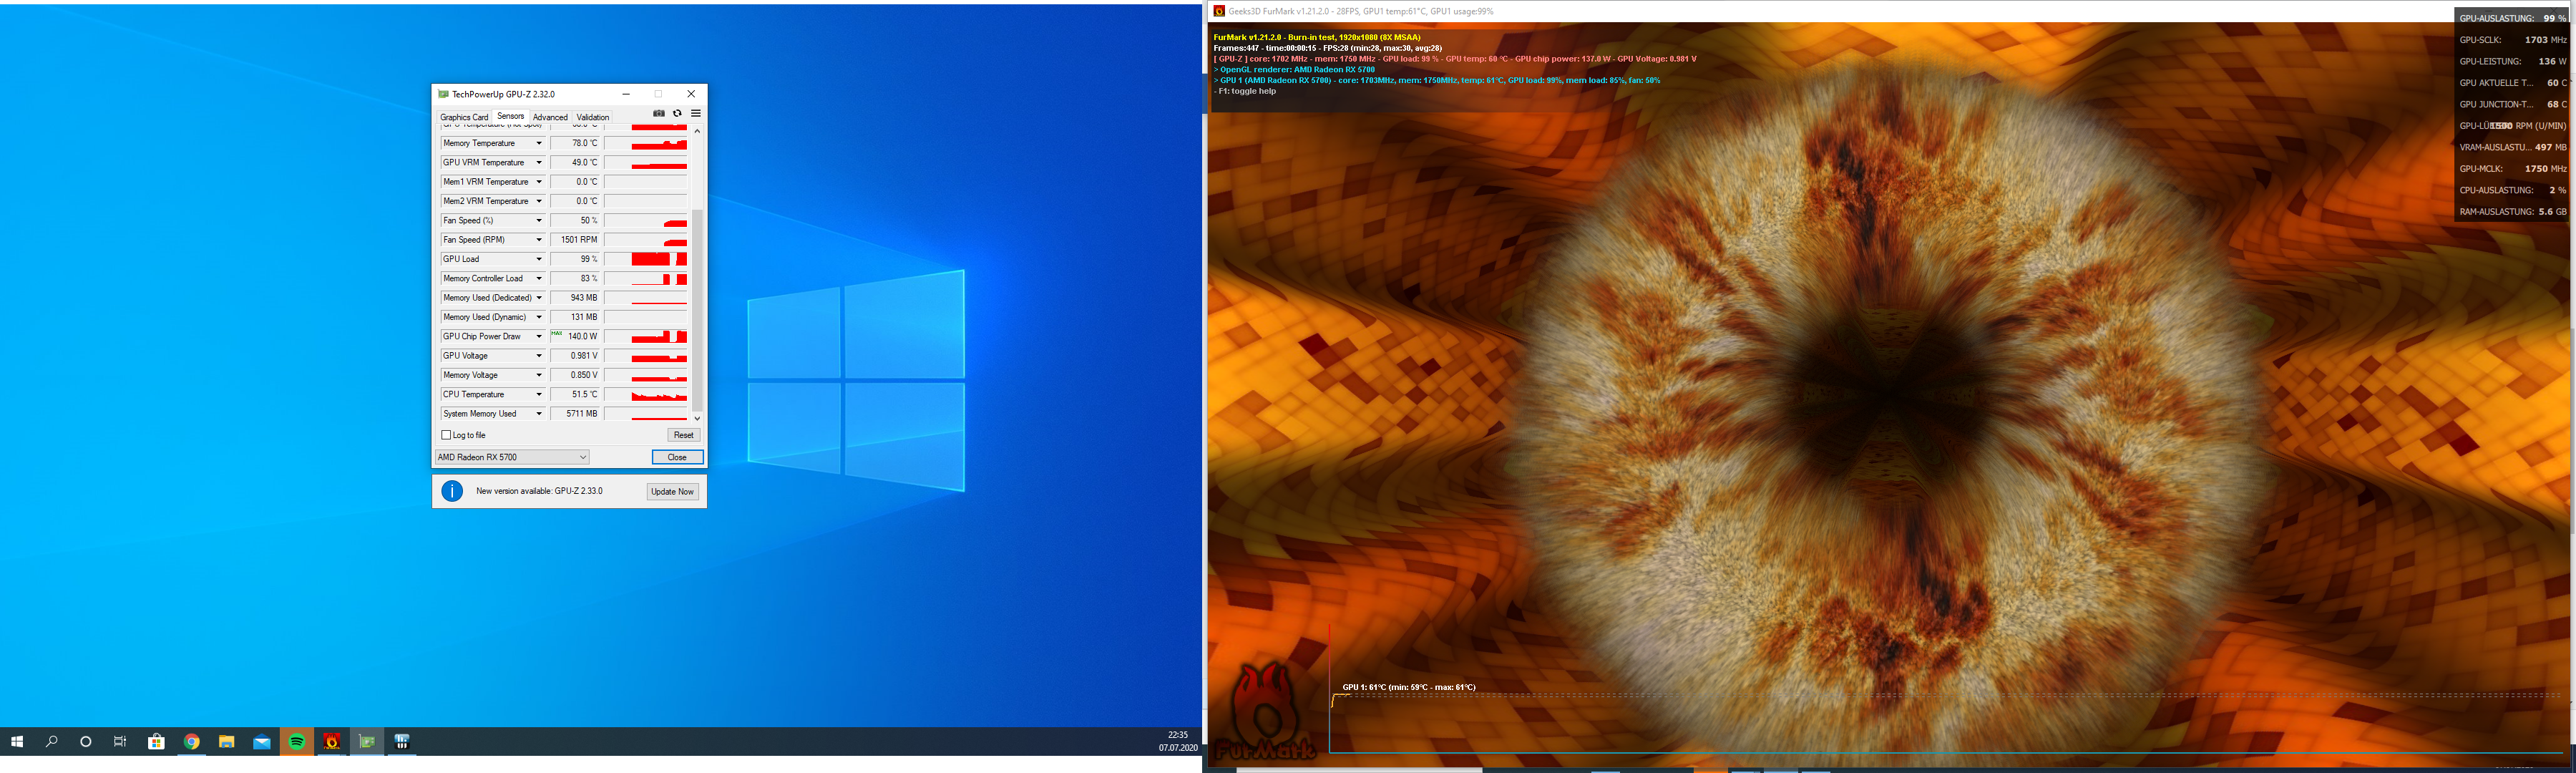The width and height of the screenshot is (2576, 773).
Task: Click the FurMark taskbar icon
Action: coord(332,742)
